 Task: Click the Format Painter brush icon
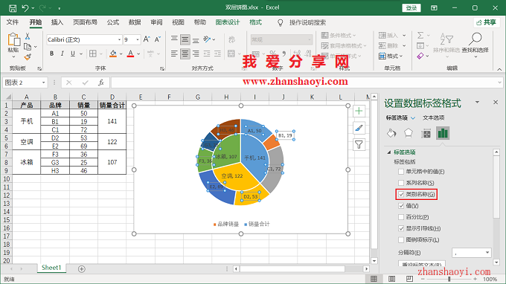(28, 57)
